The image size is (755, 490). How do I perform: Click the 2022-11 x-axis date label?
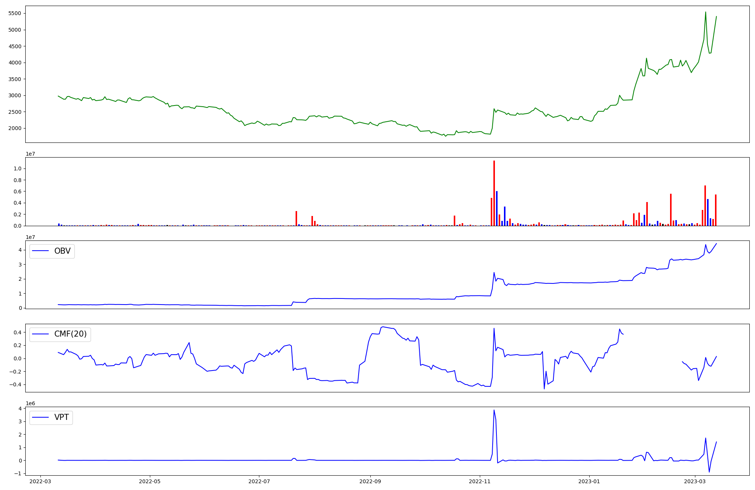480,481
